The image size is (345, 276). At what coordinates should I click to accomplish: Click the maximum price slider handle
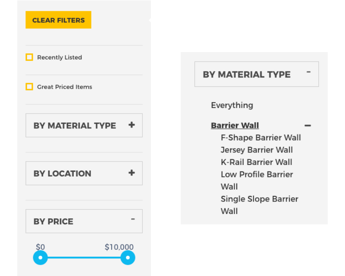pos(128,258)
